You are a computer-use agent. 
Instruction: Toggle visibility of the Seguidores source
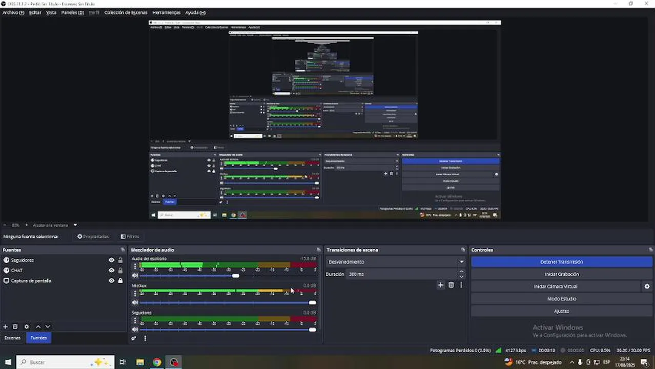coord(111,260)
